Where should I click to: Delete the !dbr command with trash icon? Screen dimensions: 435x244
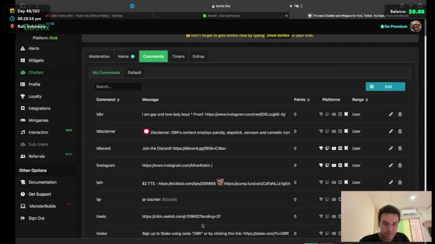click(400, 114)
